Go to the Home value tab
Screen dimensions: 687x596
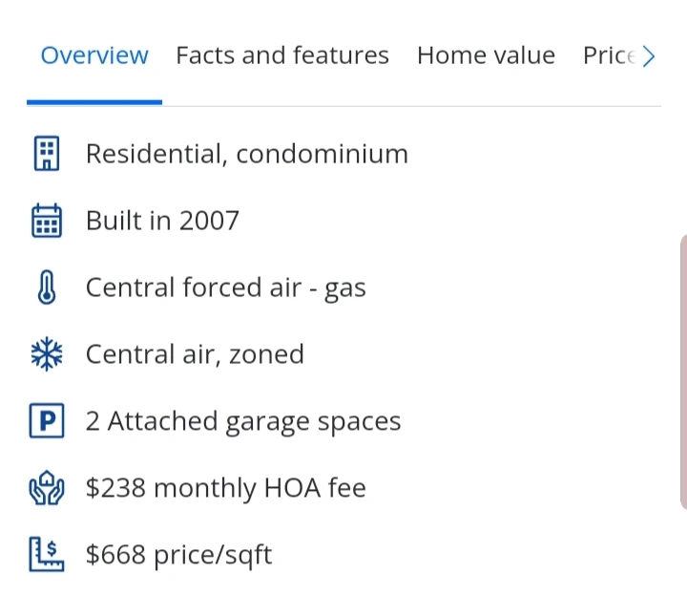(x=486, y=55)
